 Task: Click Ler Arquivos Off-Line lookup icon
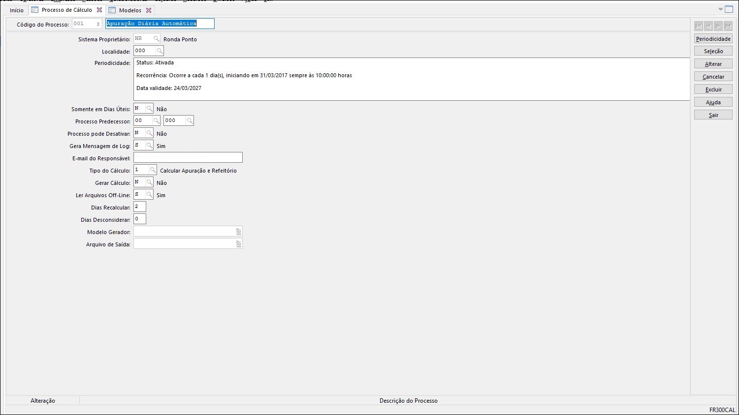[149, 195]
